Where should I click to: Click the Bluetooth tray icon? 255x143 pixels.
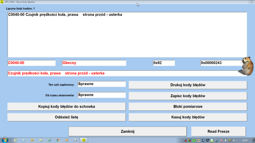203,140
